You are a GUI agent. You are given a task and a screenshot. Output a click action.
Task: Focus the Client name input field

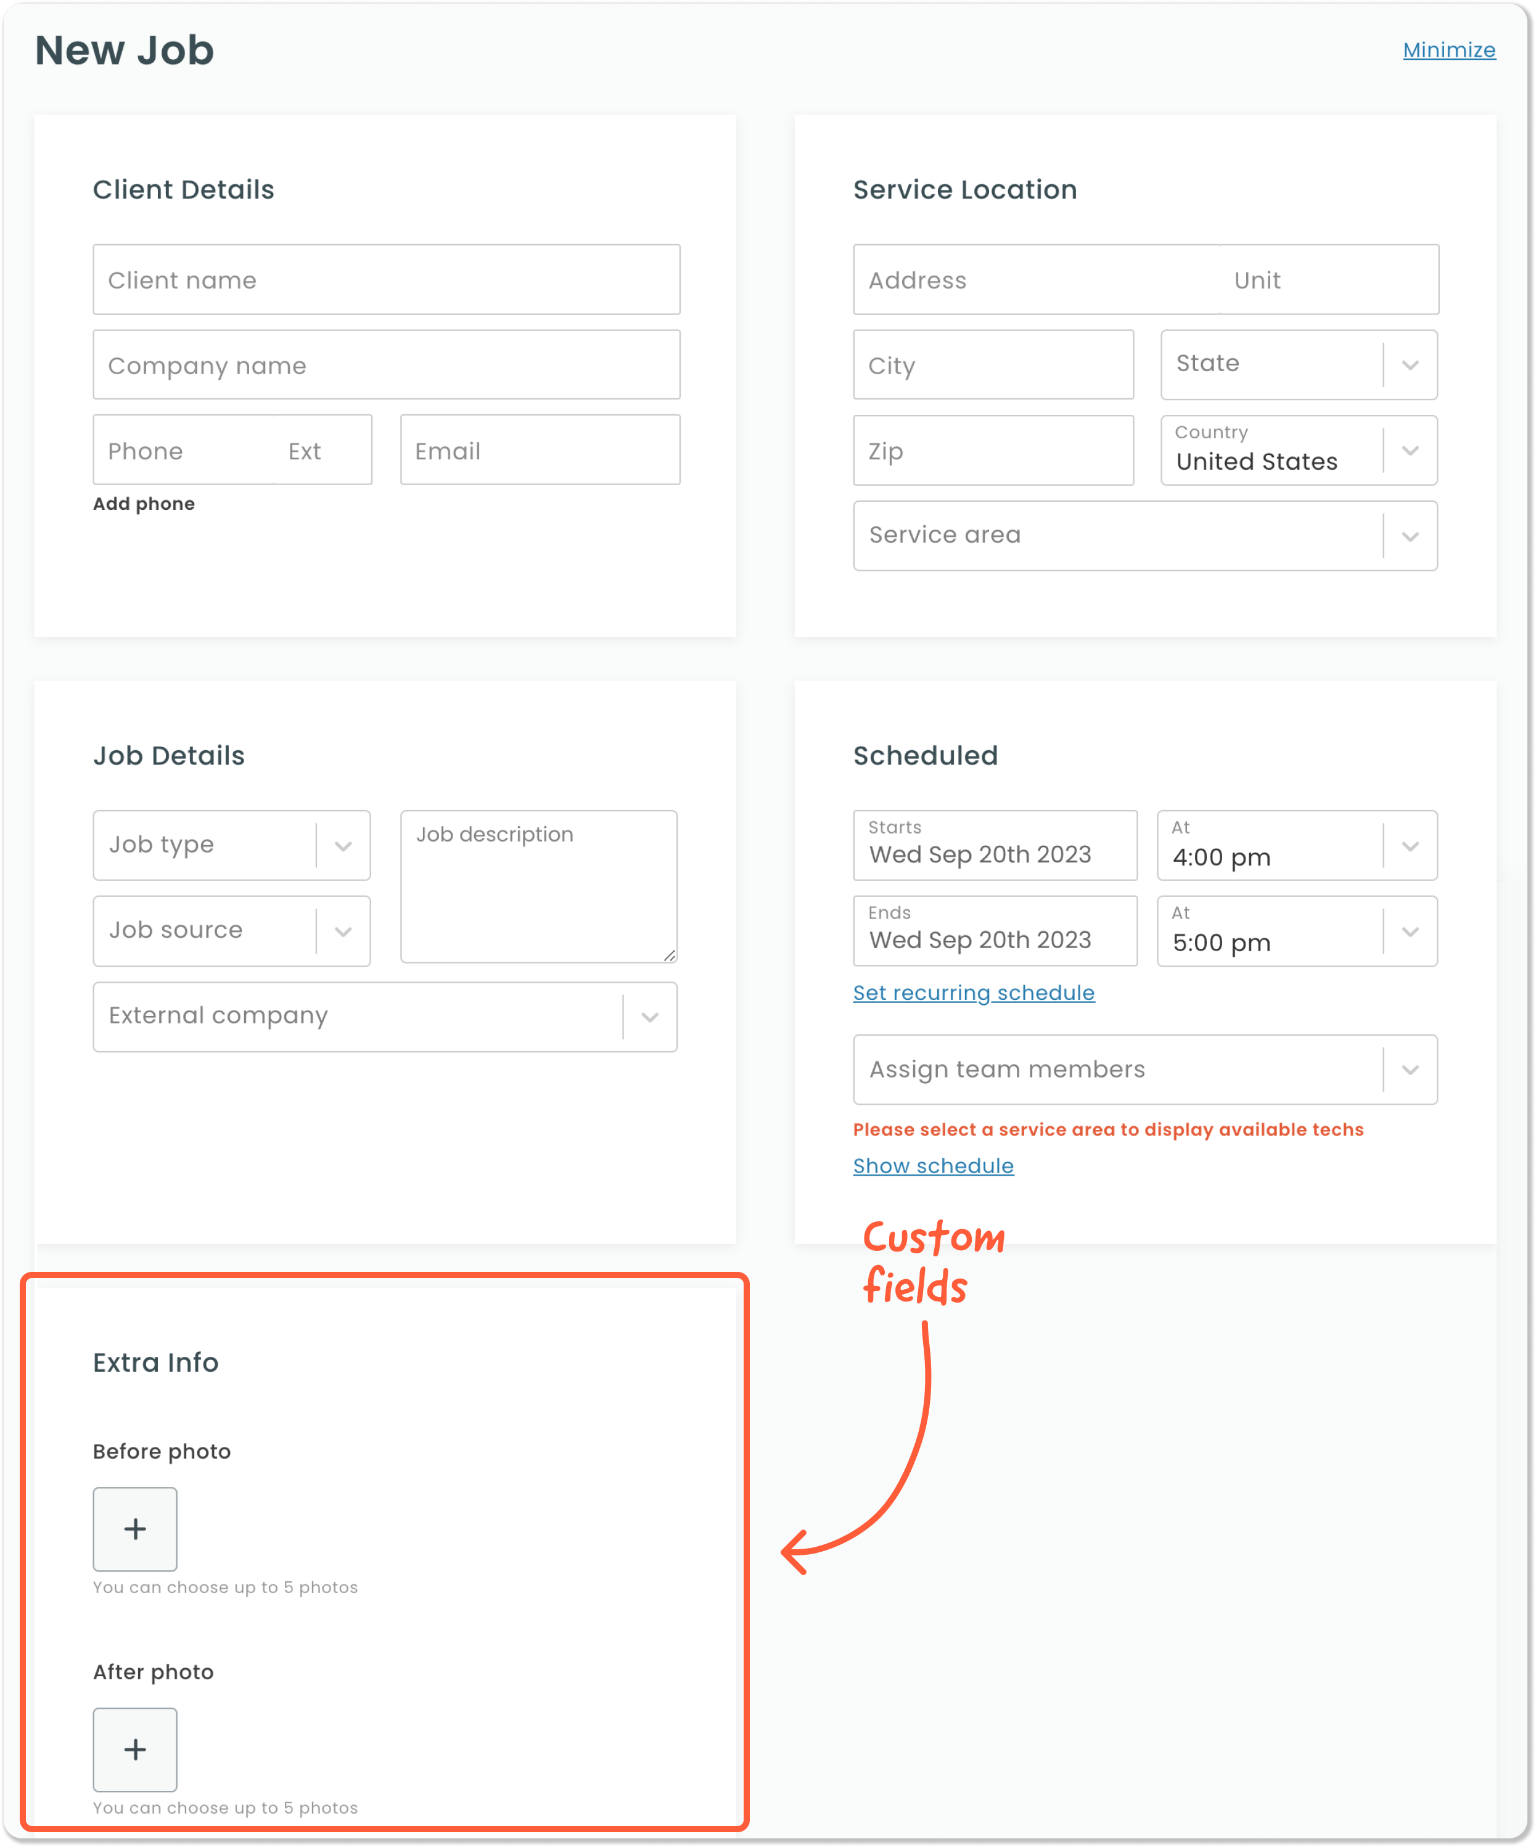coord(386,280)
